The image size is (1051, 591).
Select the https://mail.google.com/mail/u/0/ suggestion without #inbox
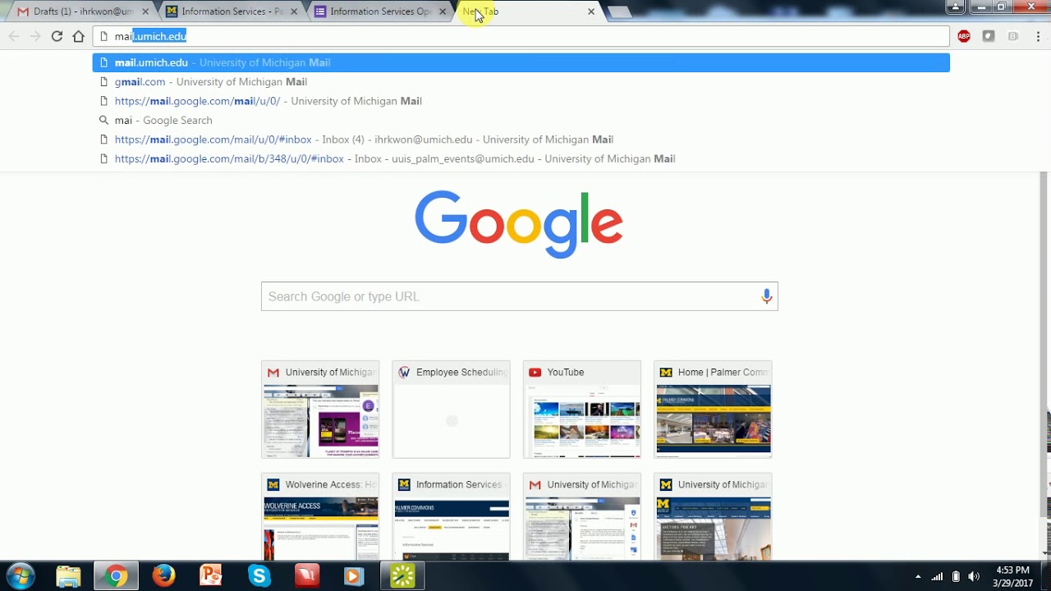coord(521,101)
